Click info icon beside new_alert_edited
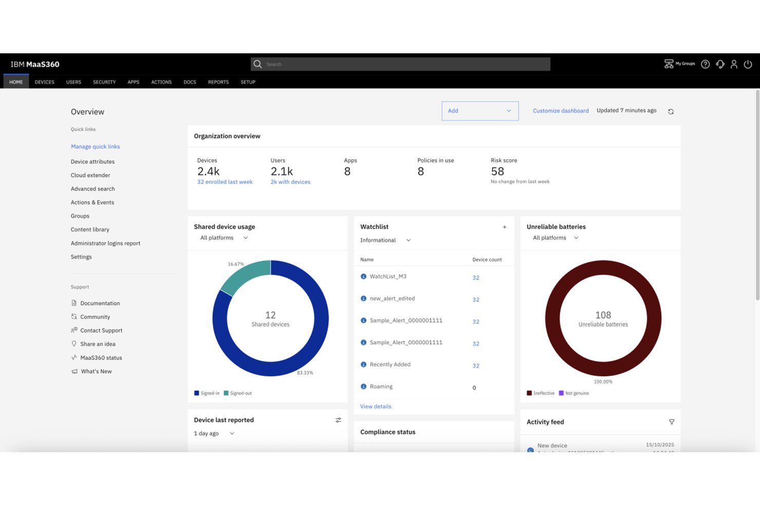 pyautogui.click(x=364, y=298)
